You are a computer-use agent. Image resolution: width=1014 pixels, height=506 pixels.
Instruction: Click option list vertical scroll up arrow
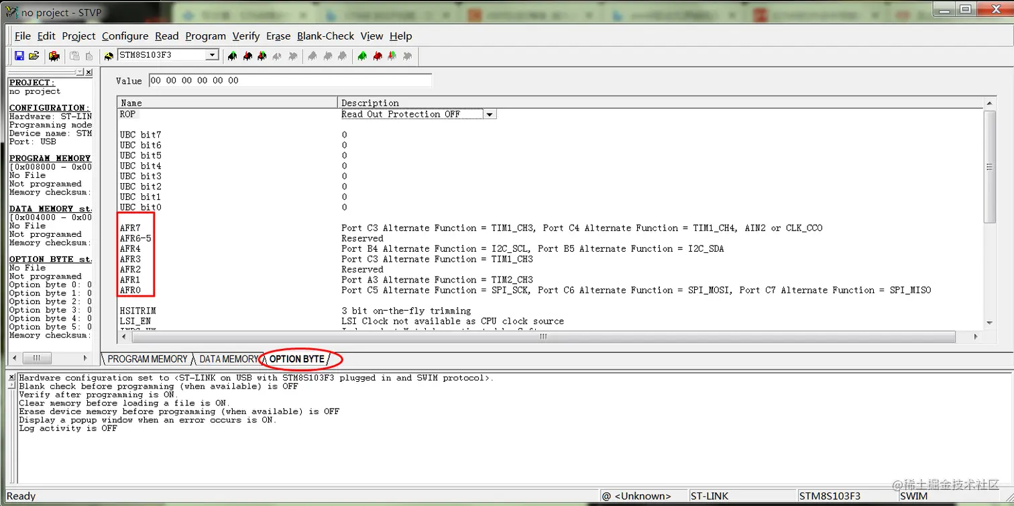(989, 103)
